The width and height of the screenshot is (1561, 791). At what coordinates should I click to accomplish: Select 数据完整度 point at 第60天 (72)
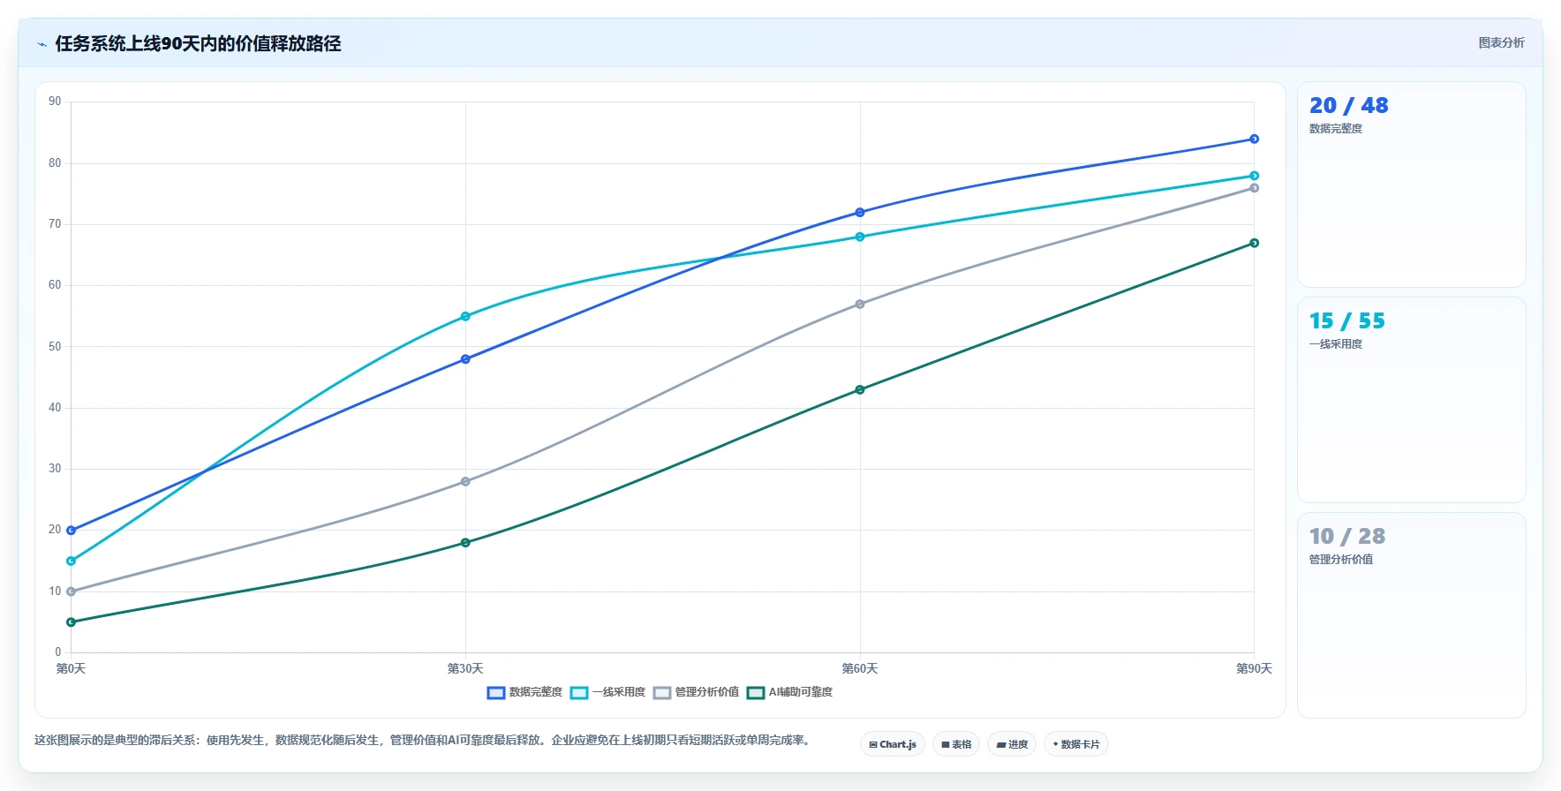coord(860,213)
